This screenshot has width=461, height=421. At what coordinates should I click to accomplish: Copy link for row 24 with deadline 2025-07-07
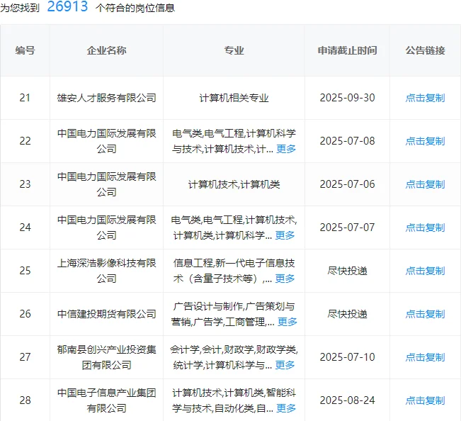coord(425,228)
